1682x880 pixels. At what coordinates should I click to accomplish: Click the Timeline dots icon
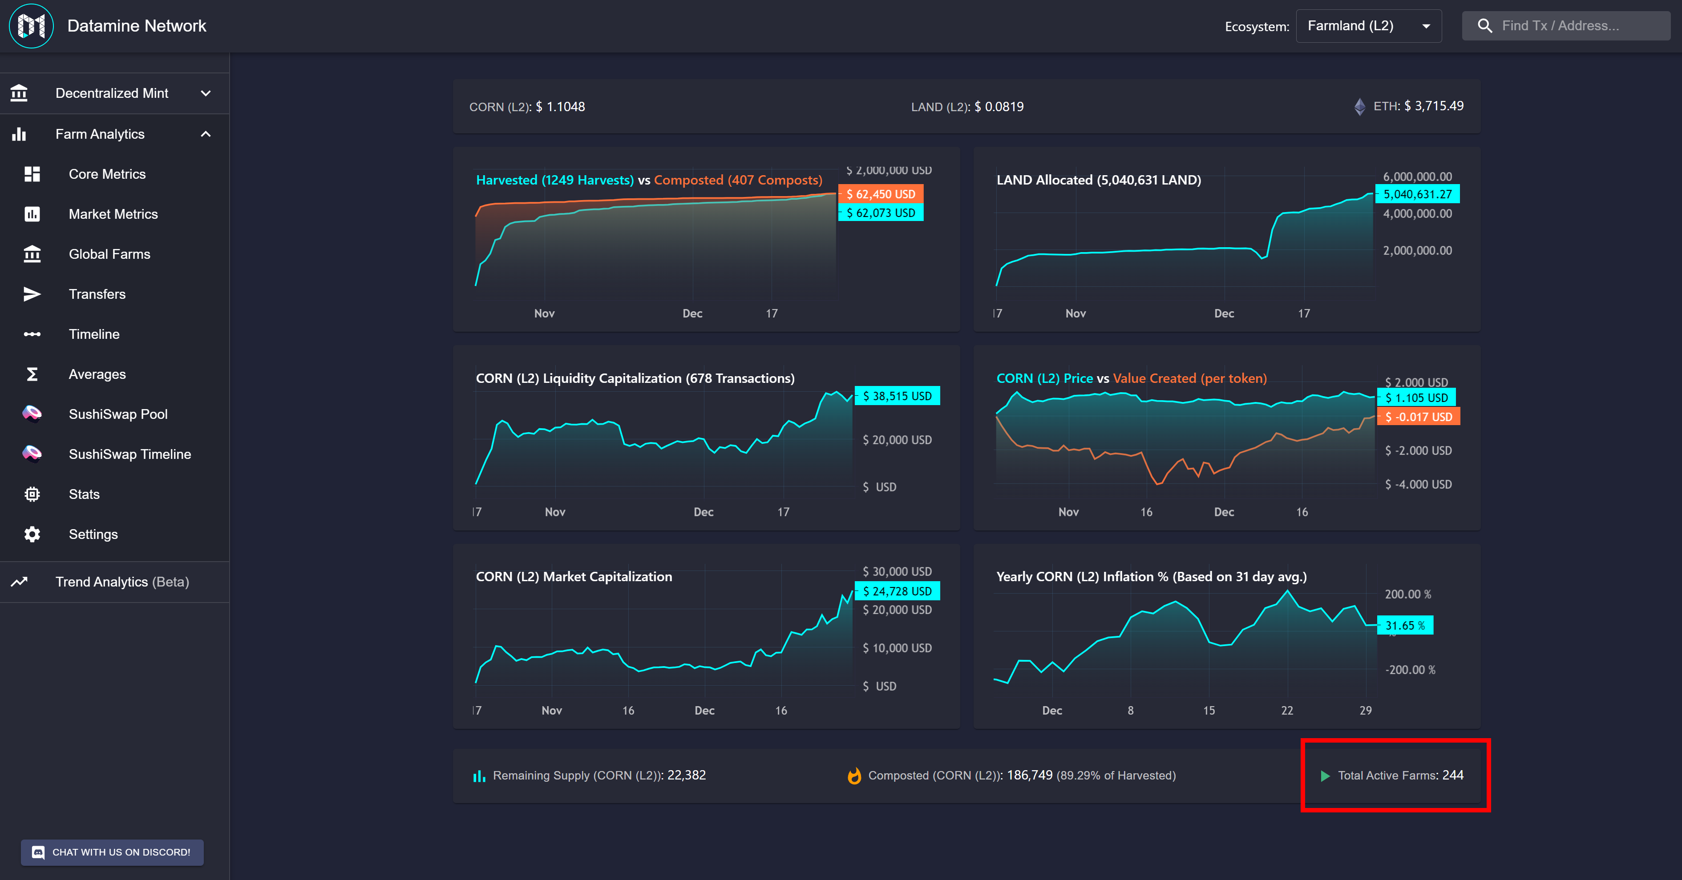point(32,334)
